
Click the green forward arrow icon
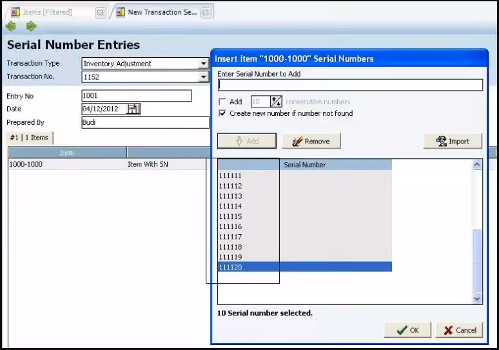[x=31, y=26]
